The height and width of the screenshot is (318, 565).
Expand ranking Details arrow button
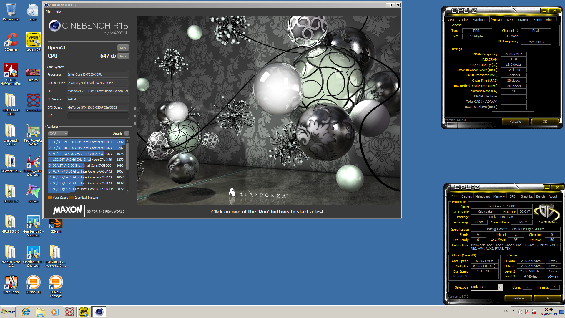click(127, 133)
